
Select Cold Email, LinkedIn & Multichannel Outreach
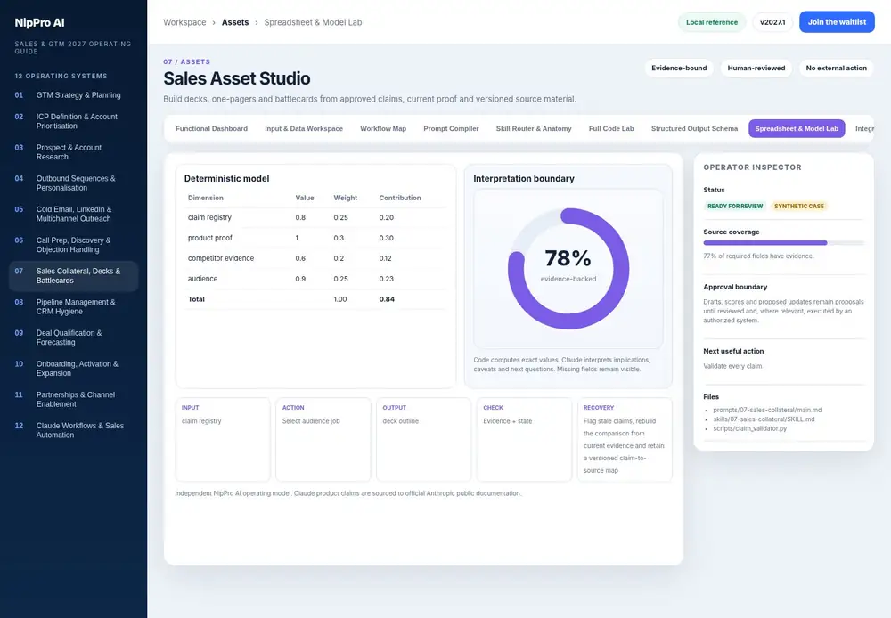pos(73,214)
